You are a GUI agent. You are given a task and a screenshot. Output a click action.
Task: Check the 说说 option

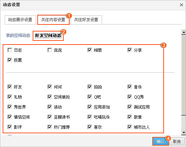(50, 50)
